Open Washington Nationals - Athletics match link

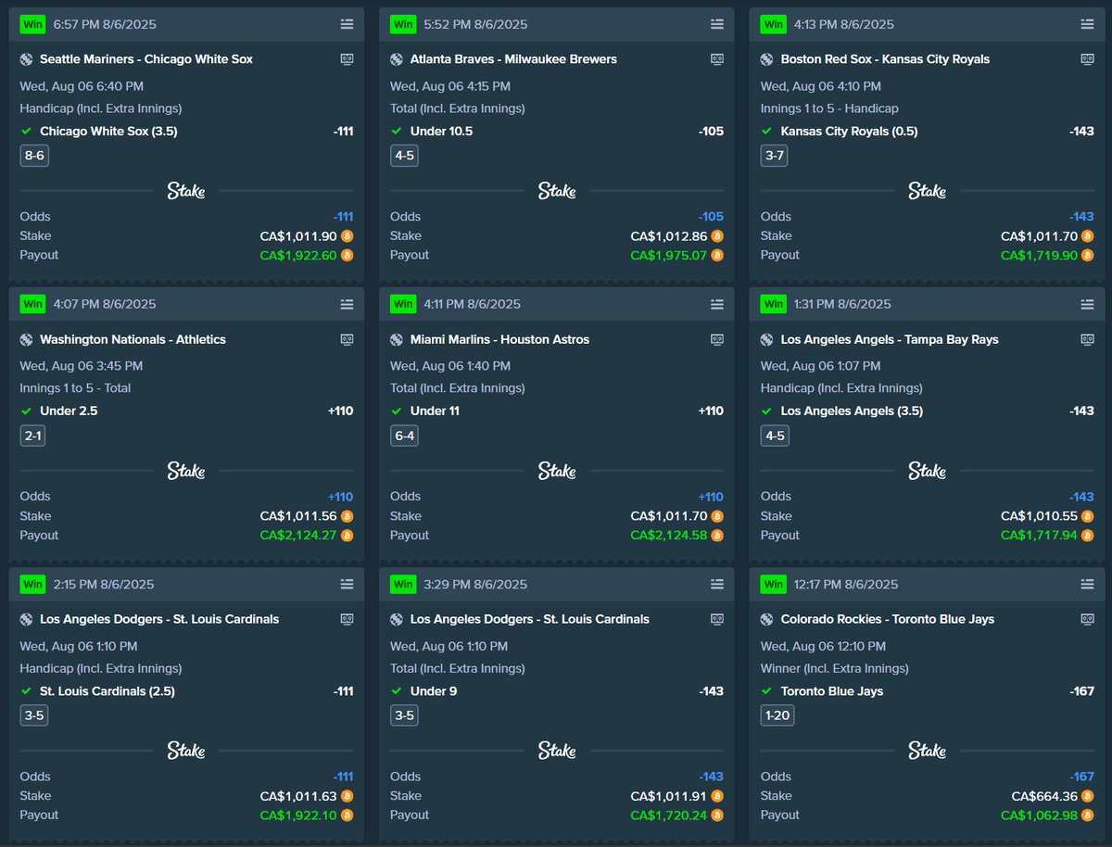coord(133,339)
